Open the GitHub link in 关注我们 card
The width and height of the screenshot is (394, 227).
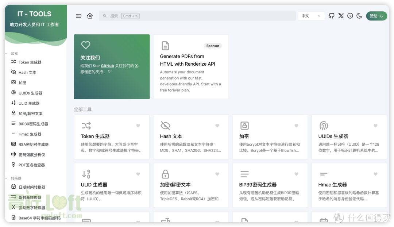(x=107, y=66)
